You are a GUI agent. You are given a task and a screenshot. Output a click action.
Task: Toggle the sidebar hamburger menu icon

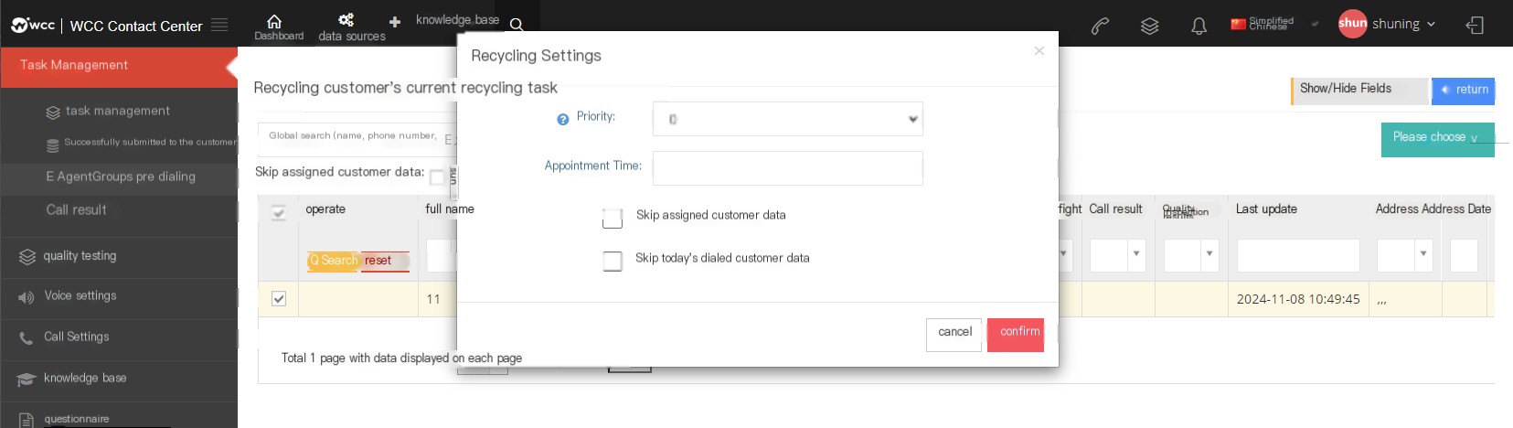click(219, 25)
